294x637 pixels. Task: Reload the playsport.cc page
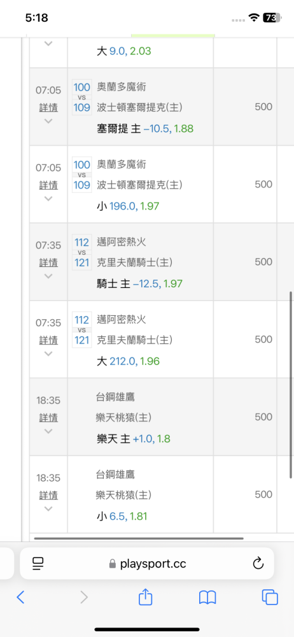tap(258, 564)
